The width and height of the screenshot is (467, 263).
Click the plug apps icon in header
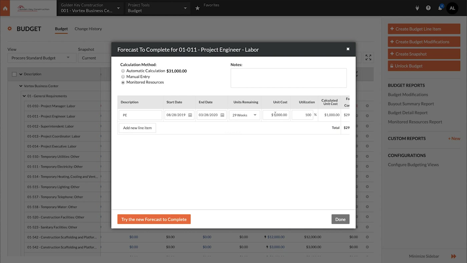(417, 8)
